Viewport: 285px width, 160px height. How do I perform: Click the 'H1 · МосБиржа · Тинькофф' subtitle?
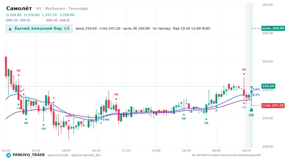click(x=62, y=8)
